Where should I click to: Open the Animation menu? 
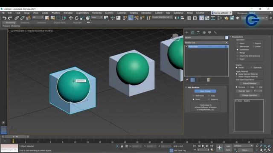pyautogui.click(x=68, y=13)
